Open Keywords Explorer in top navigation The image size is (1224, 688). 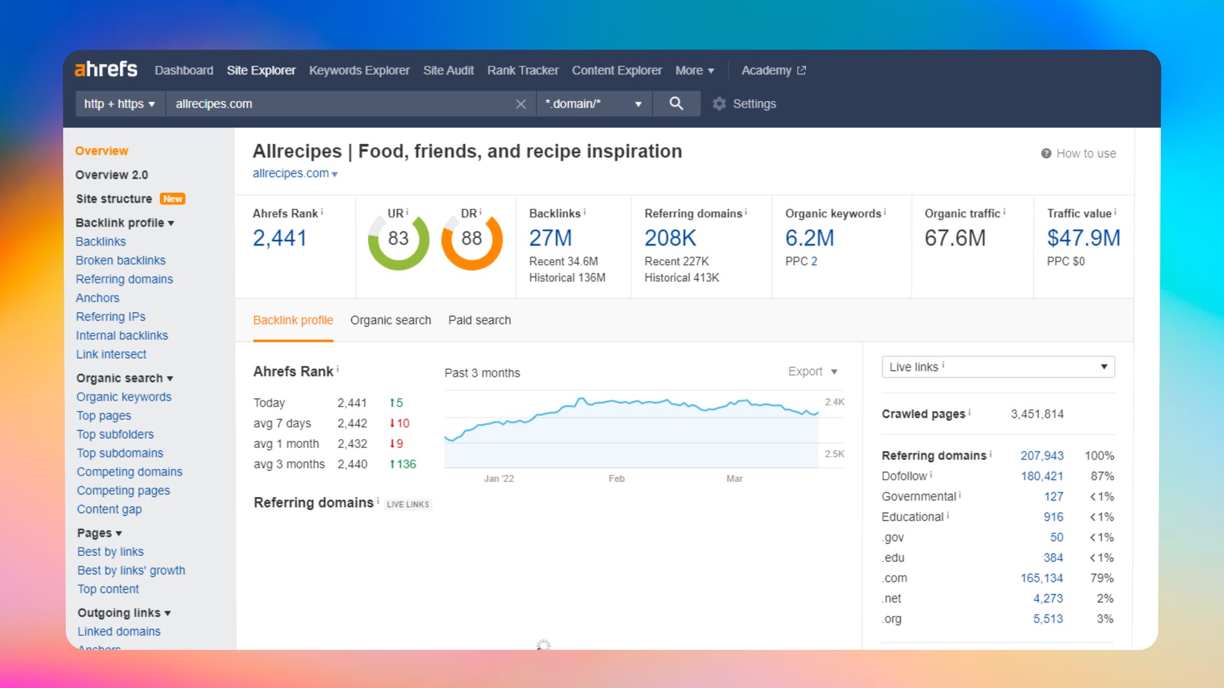(x=359, y=70)
